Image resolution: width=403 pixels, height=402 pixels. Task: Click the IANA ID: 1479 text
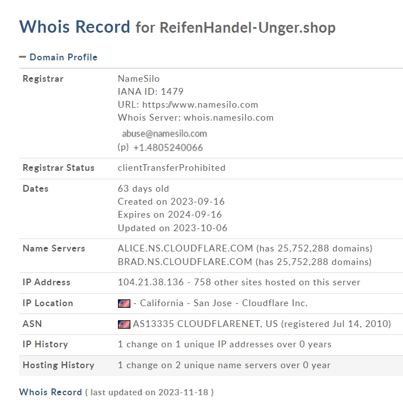pos(151,91)
